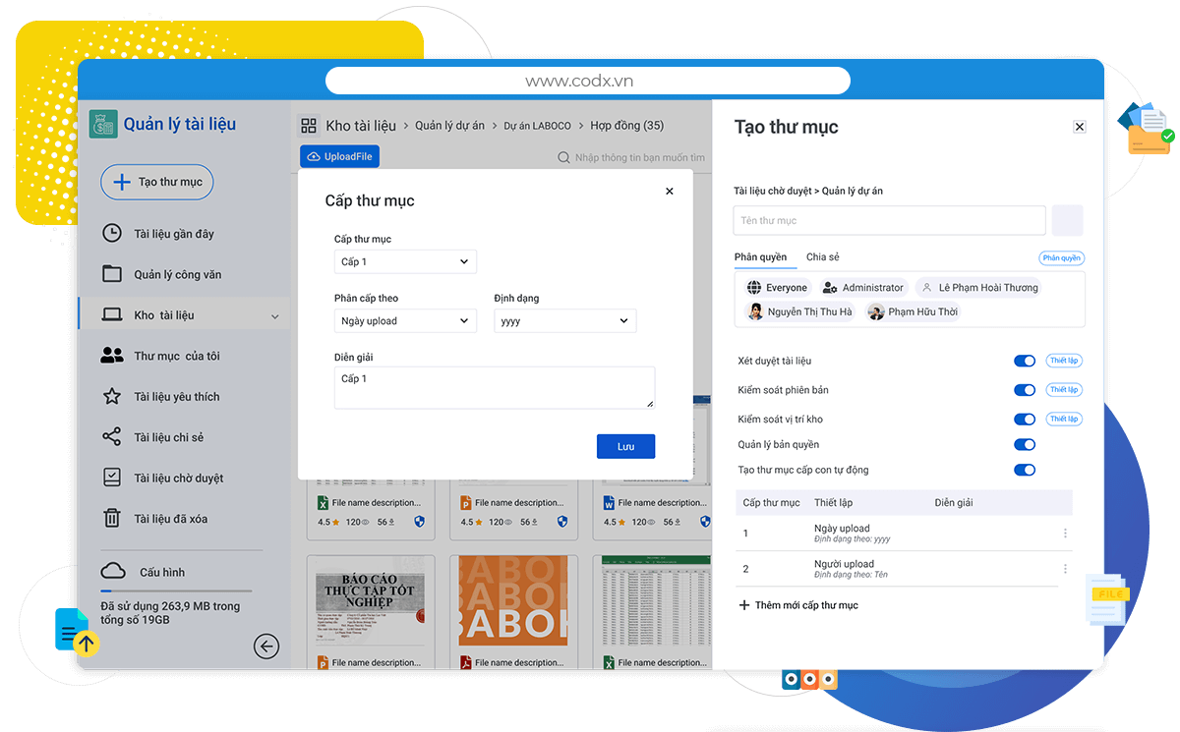The image size is (1180, 732).
Task: Disable Kiểm soát phiên bản toggle
Action: point(1025,390)
